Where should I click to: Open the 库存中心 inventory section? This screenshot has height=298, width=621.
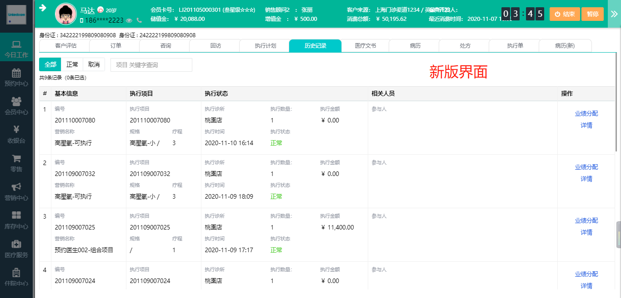pos(16,220)
